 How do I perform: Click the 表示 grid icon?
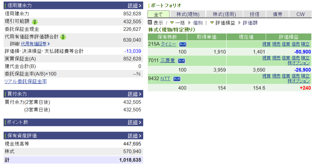pos(150,23)
